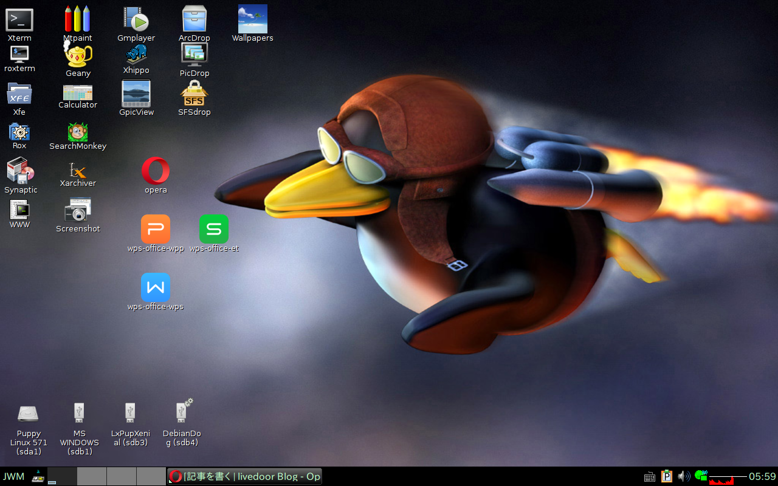The width and height of the screenshot is (778, 486).
Task: Activate the livedoor Blog Opera taskbar button
Action: [x=244, y=476]
